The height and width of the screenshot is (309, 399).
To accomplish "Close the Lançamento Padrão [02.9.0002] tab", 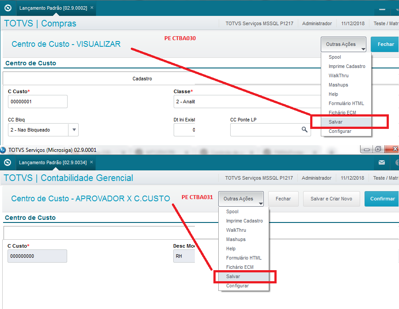I will pyautogui.click(x=92, y=8).
